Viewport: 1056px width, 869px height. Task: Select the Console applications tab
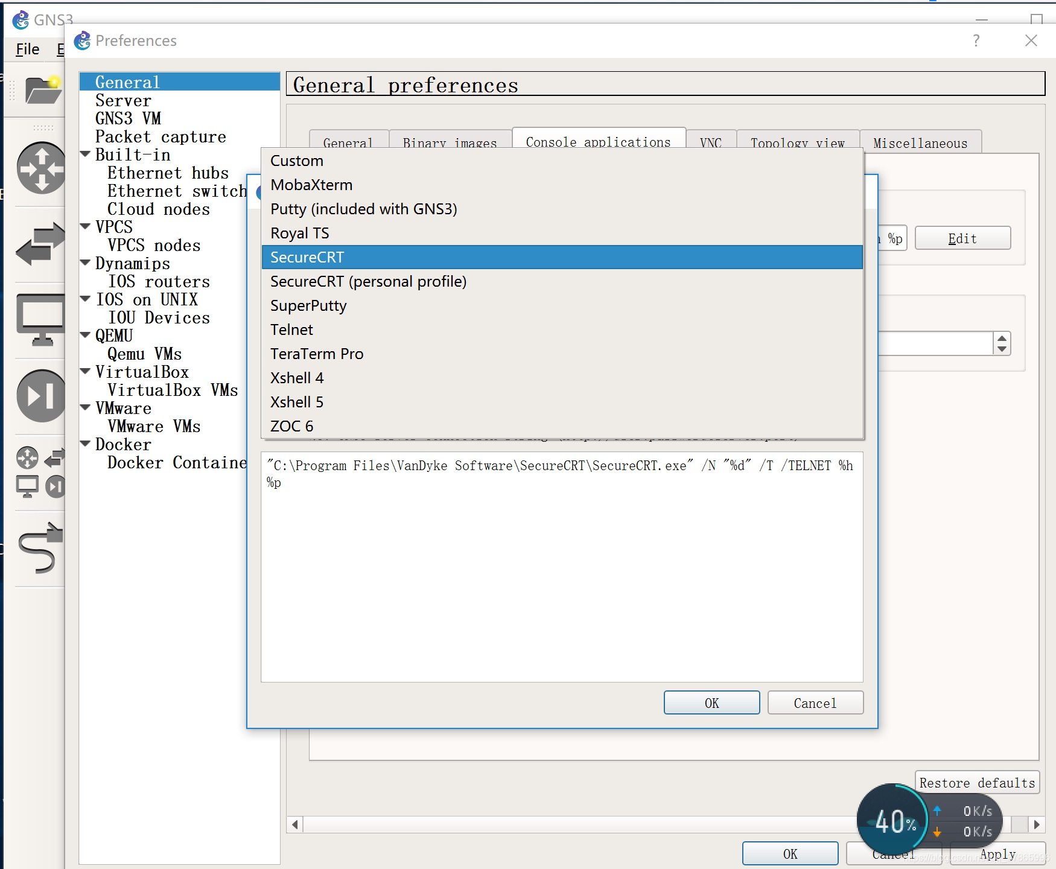pos(599,139)
